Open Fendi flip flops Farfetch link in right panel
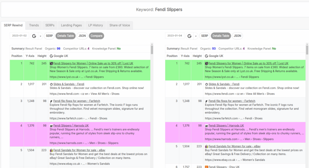The height and width of the screenshot is (168, 309). click(x=232, y=101)
